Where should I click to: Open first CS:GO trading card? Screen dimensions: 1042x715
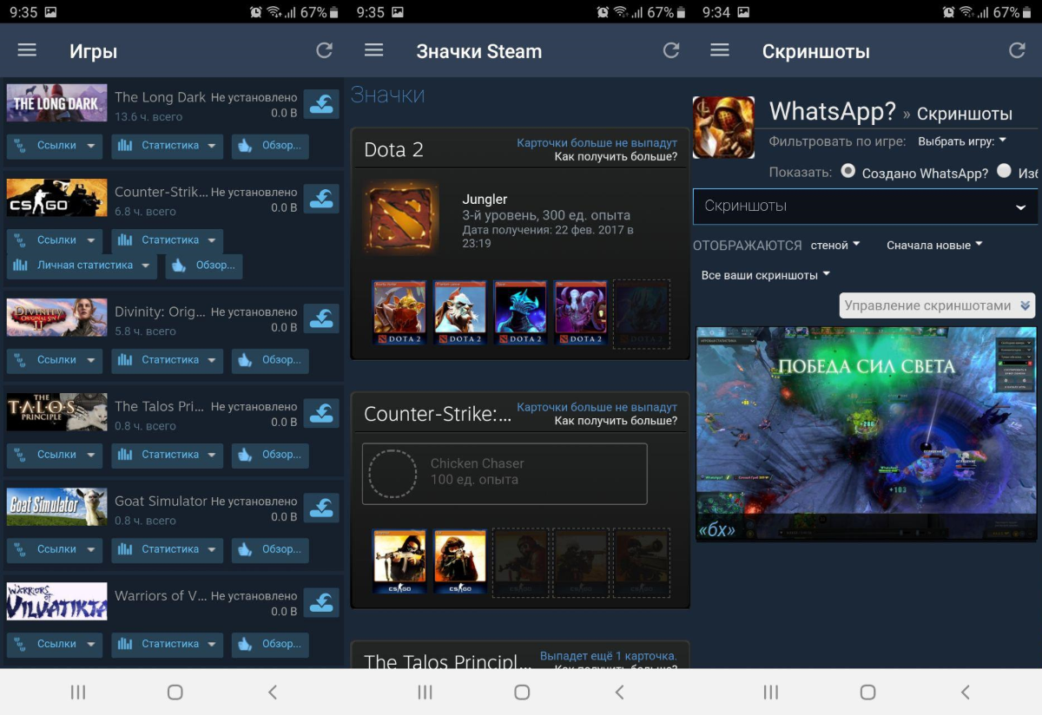(x=399, y=562)
